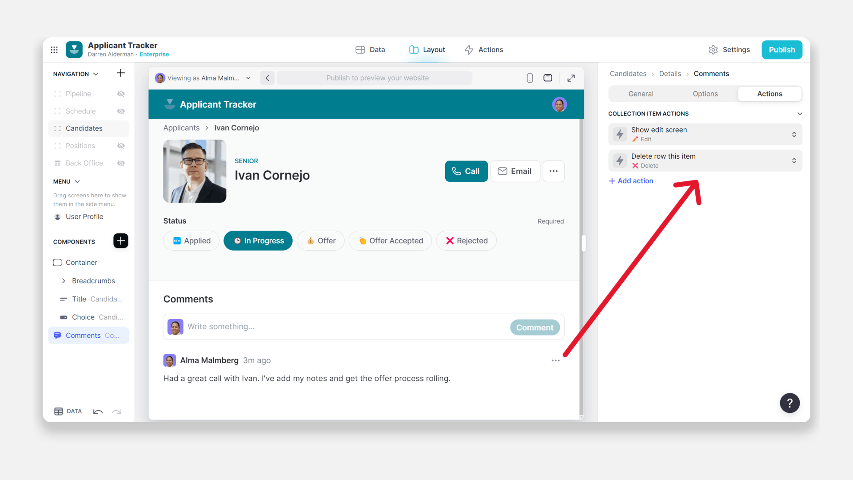Add a new component with plus icon
The width and height of the screenshot is (853, 480).
[x=120, y=241]
